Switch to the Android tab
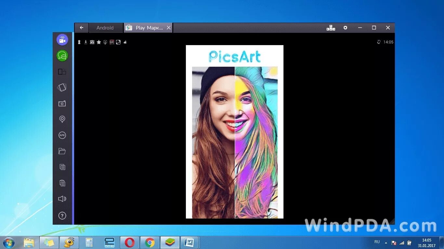The image size is (444, 249). pos(105,28)
